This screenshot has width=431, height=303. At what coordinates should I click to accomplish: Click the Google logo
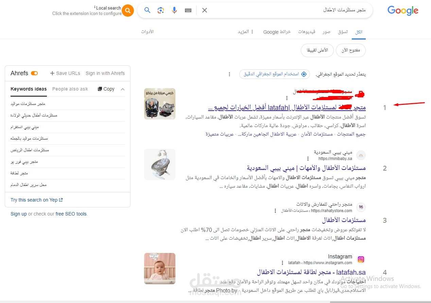click(403, 11)
